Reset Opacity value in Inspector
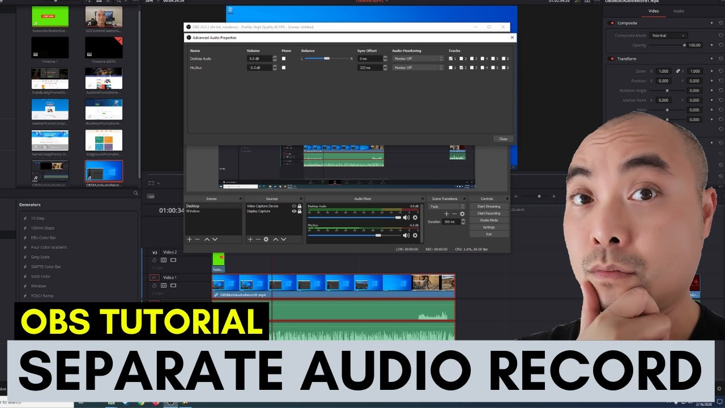The image size is (725, 408). coord(721,45)
